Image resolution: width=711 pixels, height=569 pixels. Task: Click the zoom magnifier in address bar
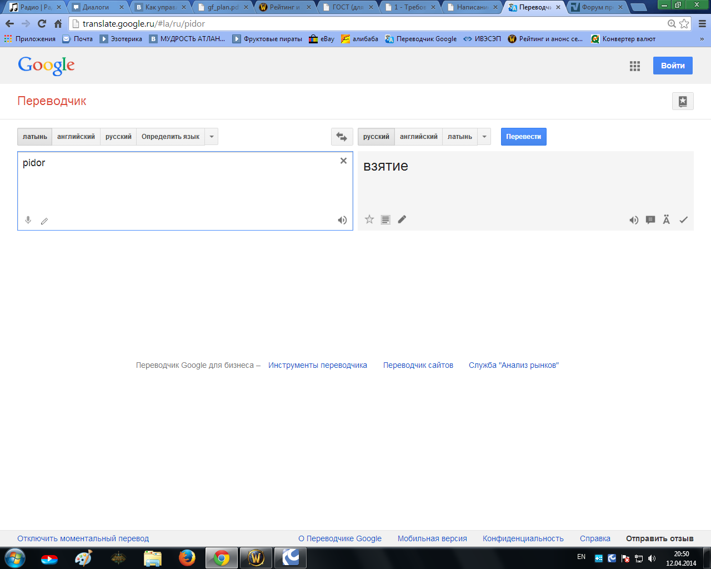(672, 23)
